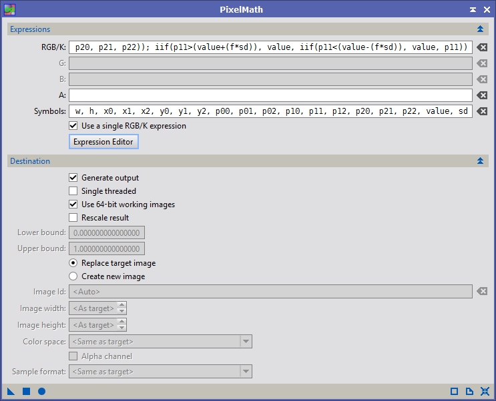This screenshot has height=401, width=496.
Task: Click the Reset crossed-arrows icon
Action: tap(485, 392)
